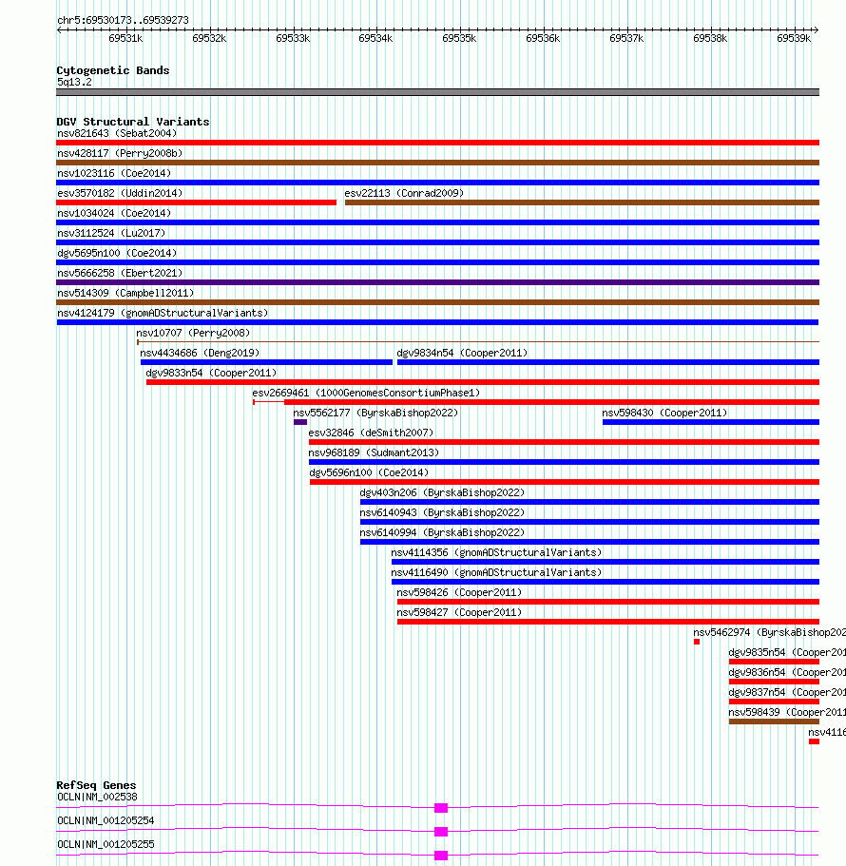Click the 69533k ruler tick label
The image size is (846, 866).
293,38
